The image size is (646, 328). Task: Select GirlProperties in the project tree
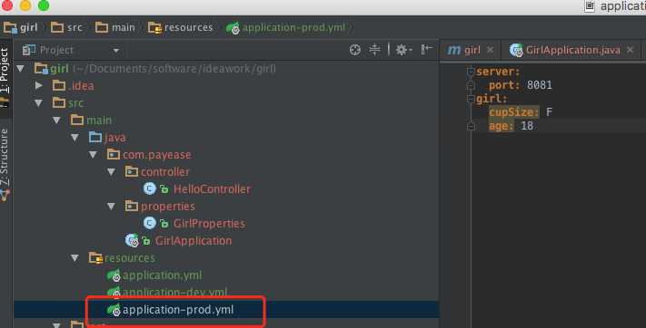point(209,224)
